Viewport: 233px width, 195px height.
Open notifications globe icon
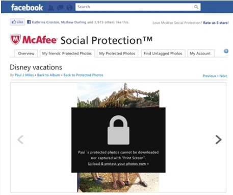point(69,8)
